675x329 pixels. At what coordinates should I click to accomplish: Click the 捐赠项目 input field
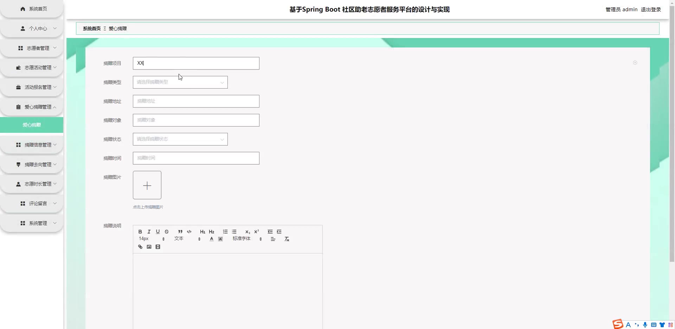coord(196,63)
